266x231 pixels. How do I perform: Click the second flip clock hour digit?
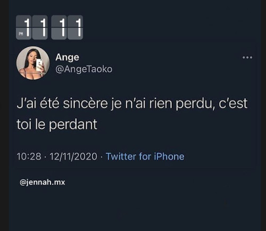(x=40, y=27)
